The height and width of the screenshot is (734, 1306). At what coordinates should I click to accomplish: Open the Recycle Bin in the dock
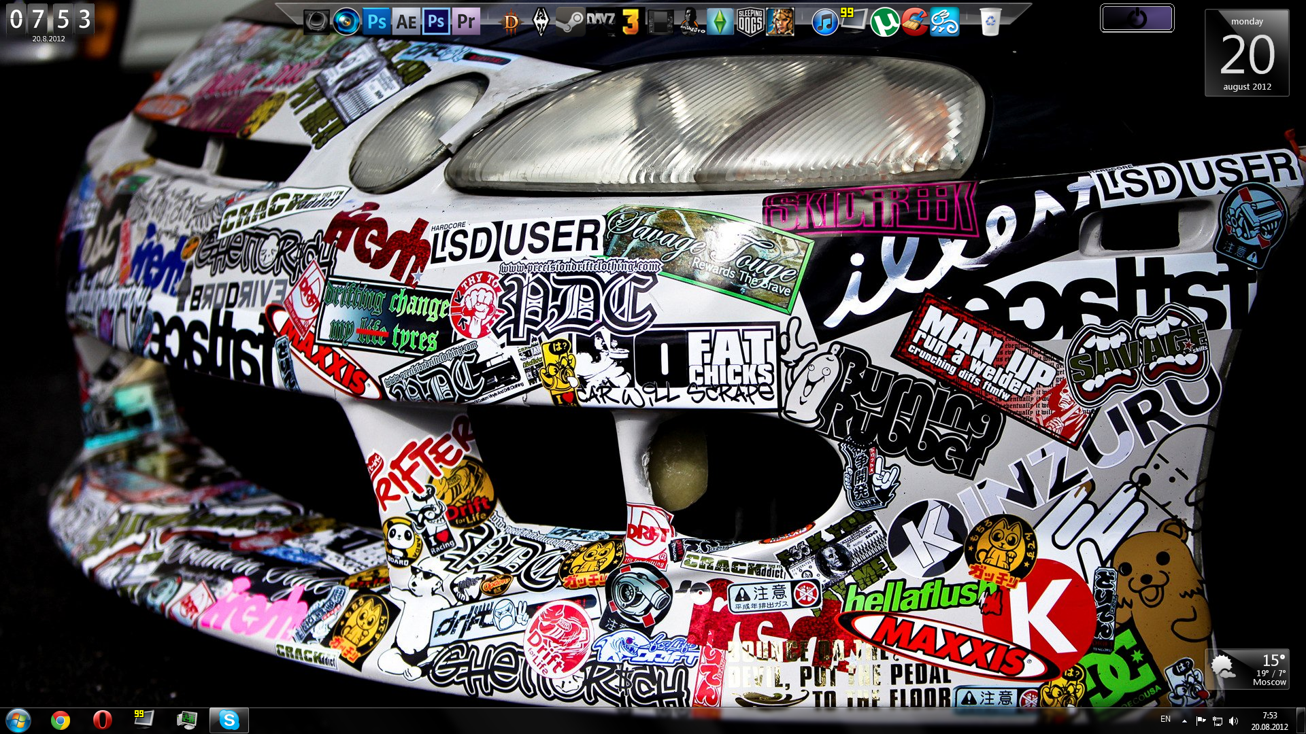coord(990,22)
